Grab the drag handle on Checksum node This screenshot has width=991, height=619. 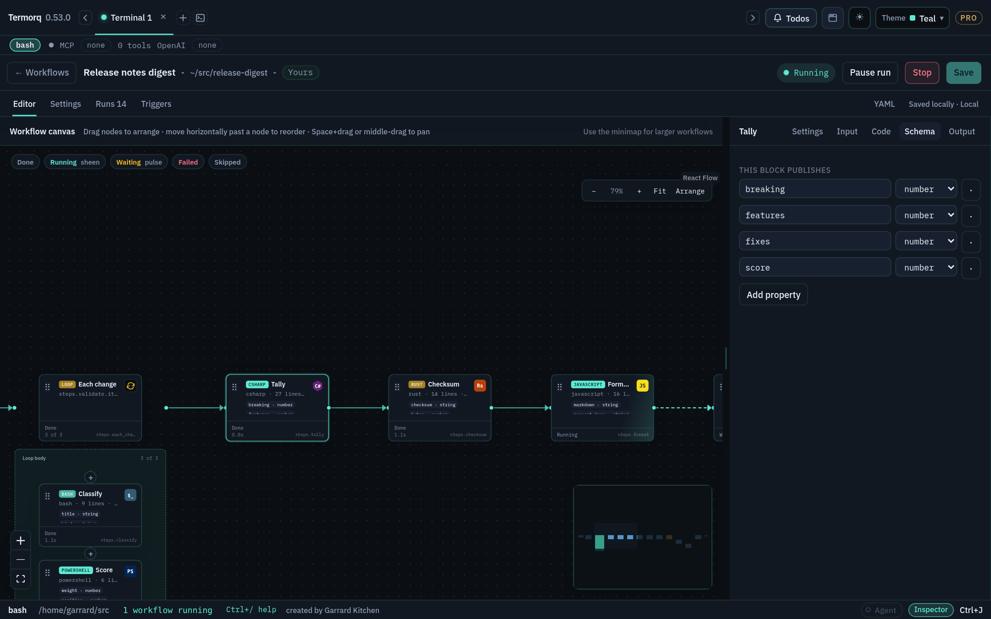(x=397, y=387)
